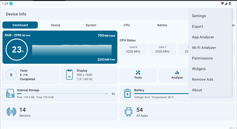
Task: Tap the CPU Status heading
Action: coord(128,40)
